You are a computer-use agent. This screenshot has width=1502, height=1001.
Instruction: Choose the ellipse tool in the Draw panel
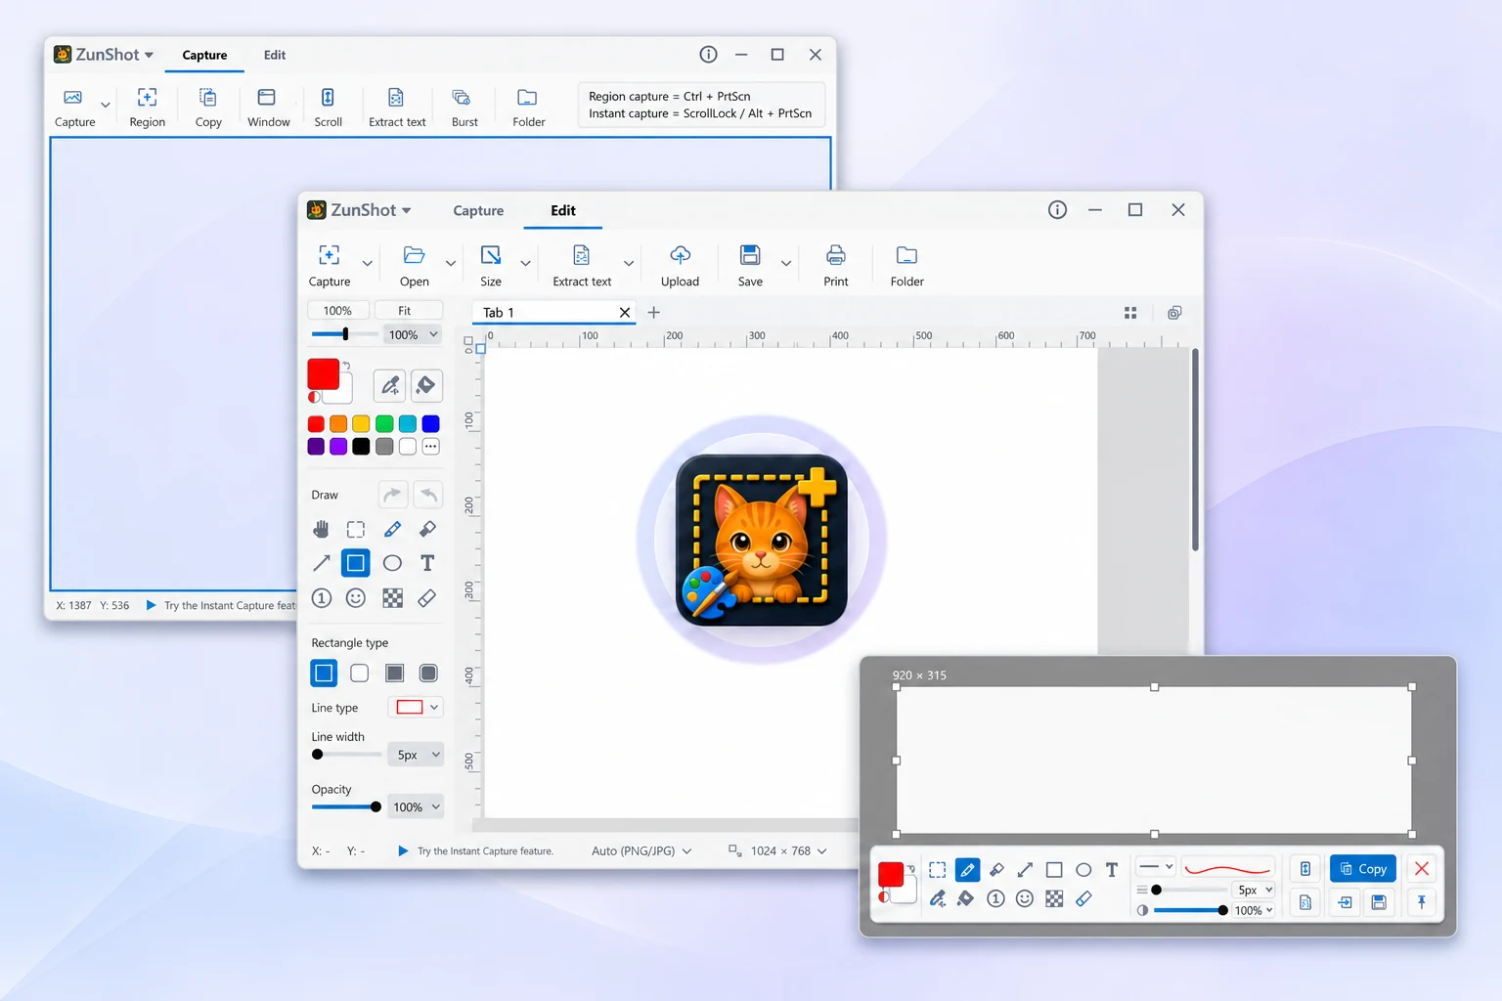click(x=392, y=563)
